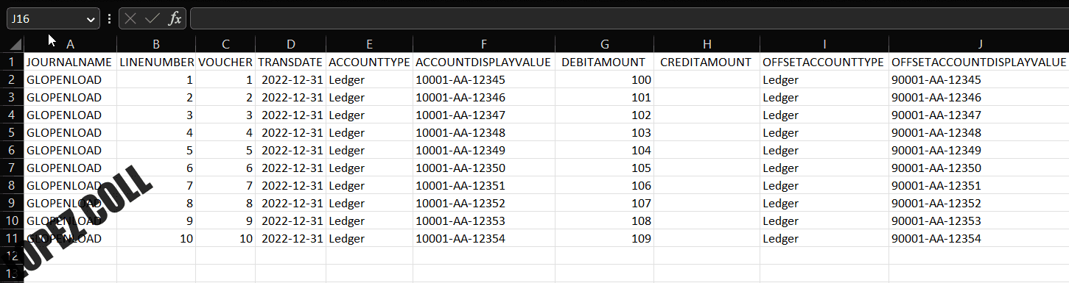Click debit amount 106
The image size is (1069, 283).
tap(603, 185)
